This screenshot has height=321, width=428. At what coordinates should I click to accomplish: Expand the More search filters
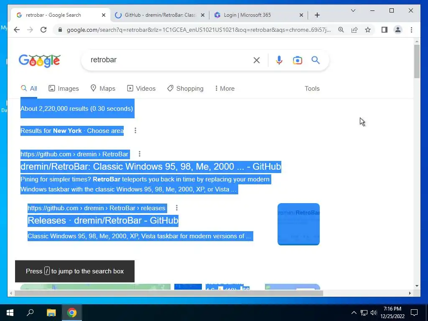(x=224, y=89)
